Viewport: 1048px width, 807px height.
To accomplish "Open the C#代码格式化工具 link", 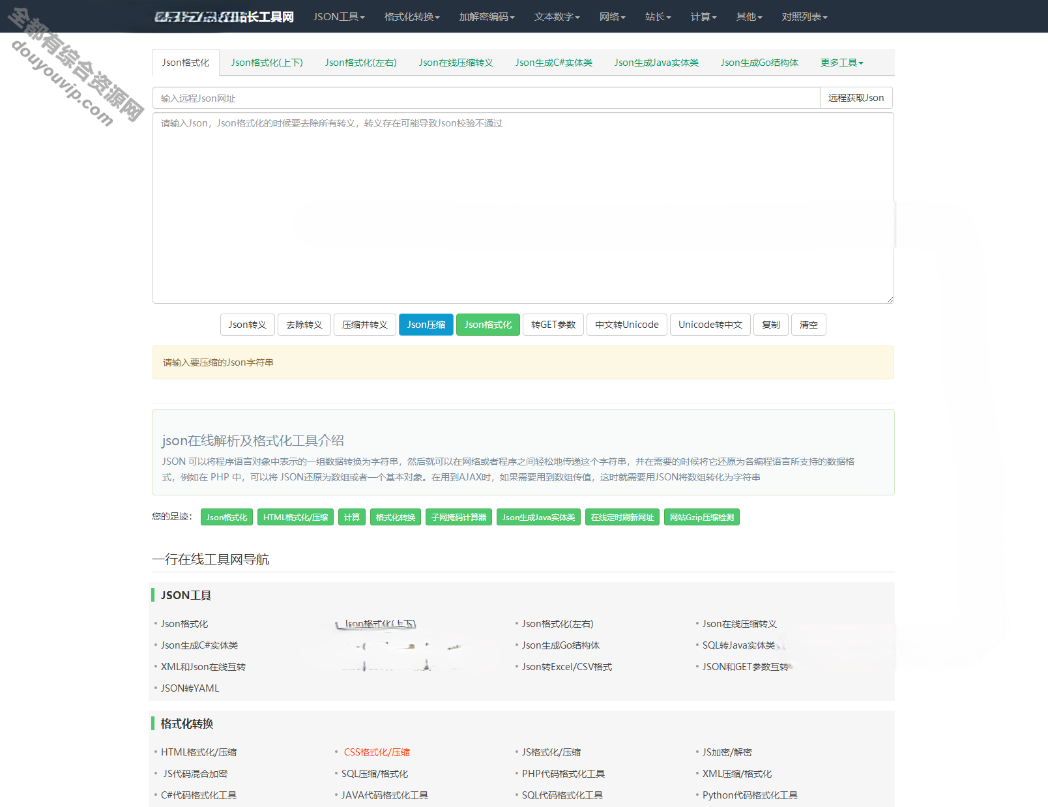I will click(x=199, y=795).
